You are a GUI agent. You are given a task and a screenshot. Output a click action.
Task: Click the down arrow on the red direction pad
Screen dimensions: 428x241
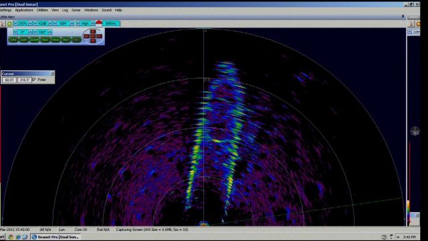coord(93,41)
